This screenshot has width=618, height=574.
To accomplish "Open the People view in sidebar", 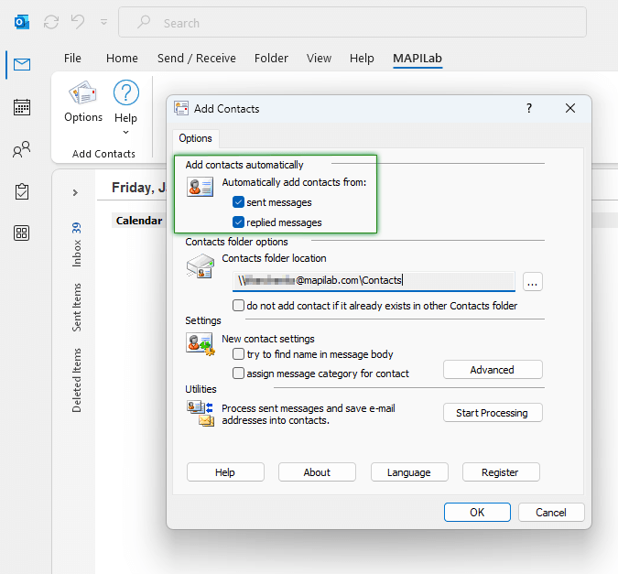I will [x=22, y=149].
